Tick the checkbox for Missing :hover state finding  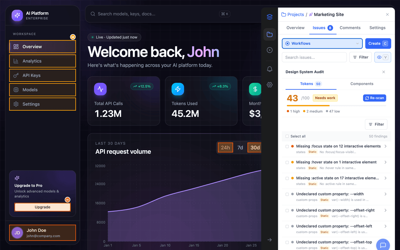pyautogui.click(x=287, y=162)
